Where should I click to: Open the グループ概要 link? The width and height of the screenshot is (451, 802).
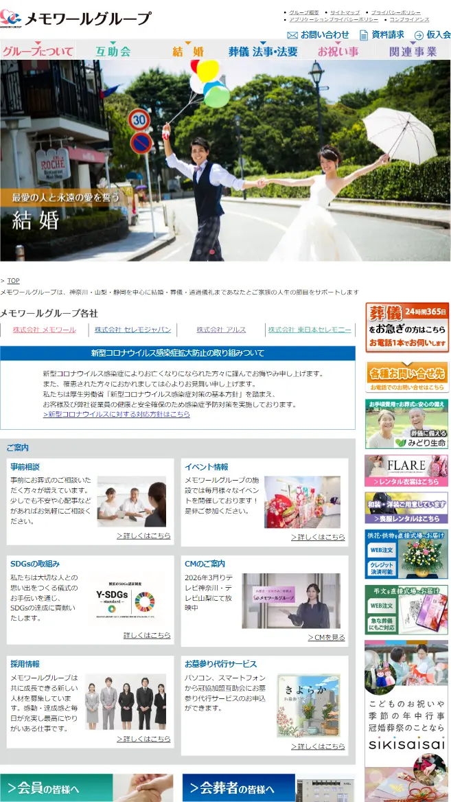(303, 12)
